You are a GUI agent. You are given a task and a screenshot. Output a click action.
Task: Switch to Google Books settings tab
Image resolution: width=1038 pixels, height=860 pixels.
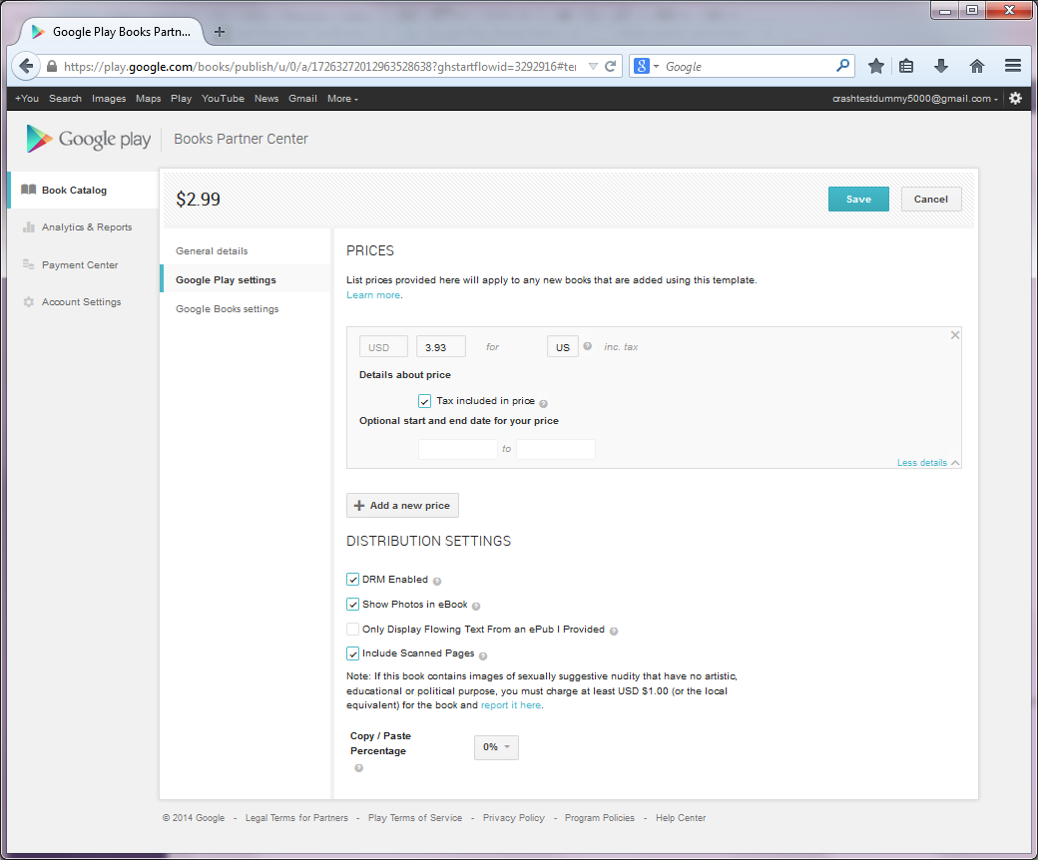pos(228,309)
